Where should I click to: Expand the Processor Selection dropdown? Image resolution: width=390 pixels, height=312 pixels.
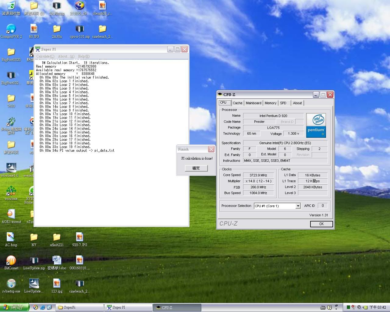point(298,206)
